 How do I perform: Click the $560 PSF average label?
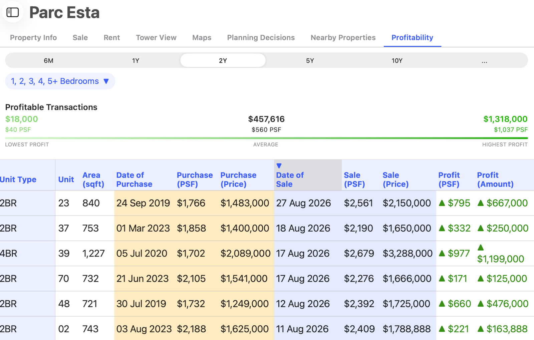point(266,130)
